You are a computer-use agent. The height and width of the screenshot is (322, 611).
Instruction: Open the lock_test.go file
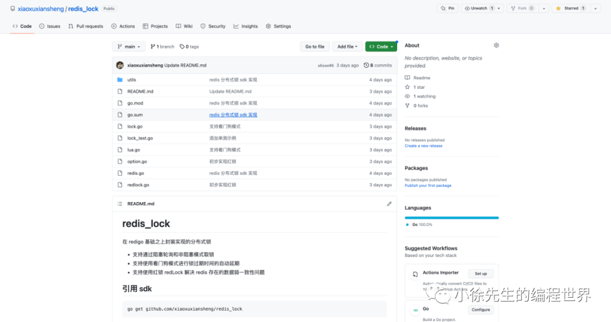tap(140, 138)
